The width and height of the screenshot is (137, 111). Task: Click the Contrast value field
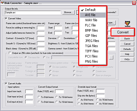pos(41,38)
